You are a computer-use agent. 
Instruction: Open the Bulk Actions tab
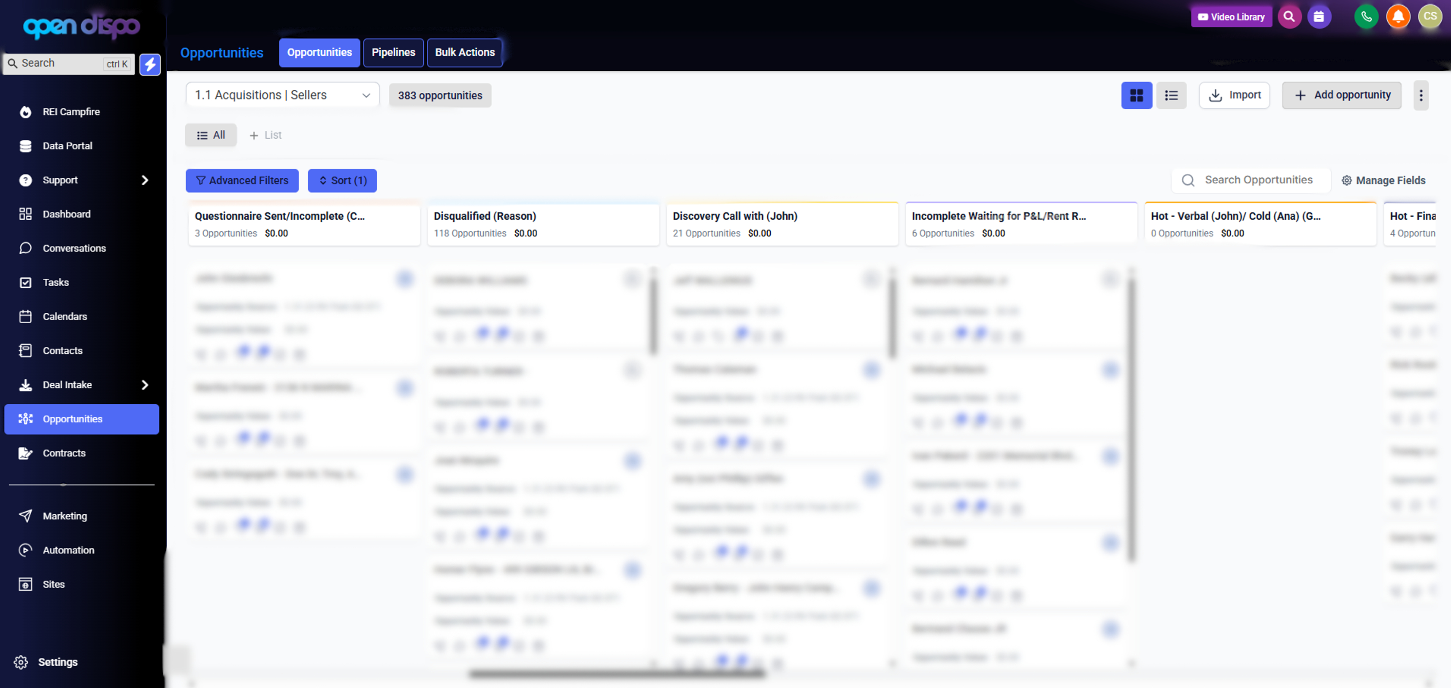(x=464, y=52)
